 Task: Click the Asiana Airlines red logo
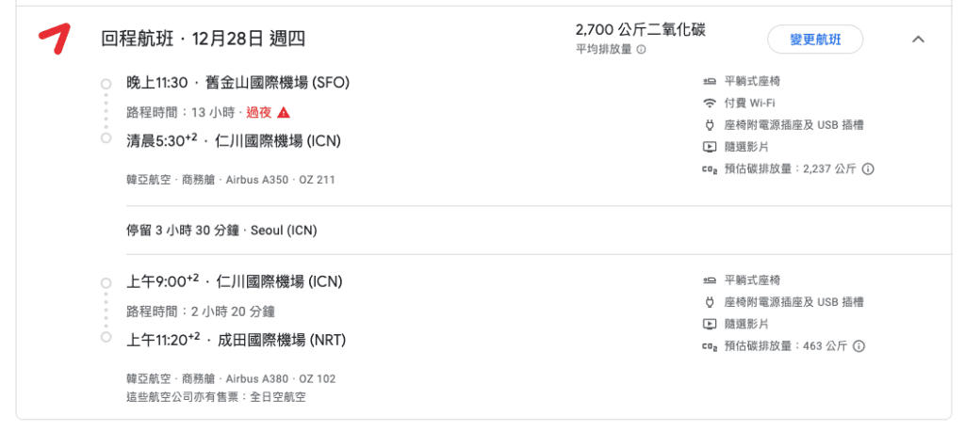(54, 39)
